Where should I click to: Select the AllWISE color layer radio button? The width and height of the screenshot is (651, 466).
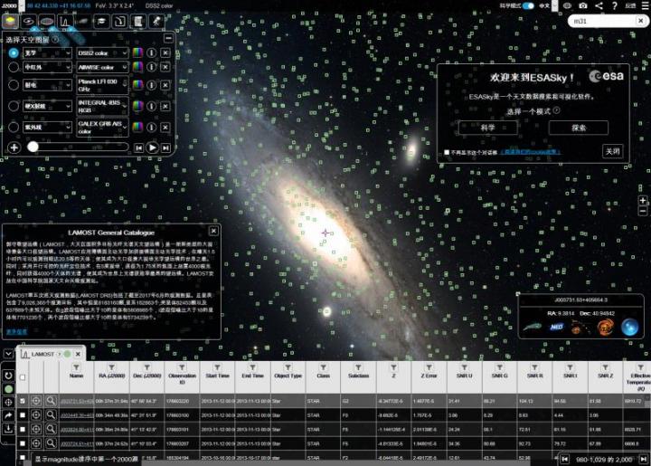click(14, 67)
